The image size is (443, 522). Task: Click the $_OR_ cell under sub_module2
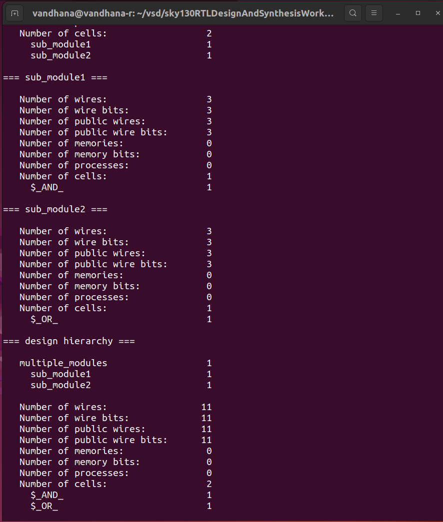[x=44, y=319]
